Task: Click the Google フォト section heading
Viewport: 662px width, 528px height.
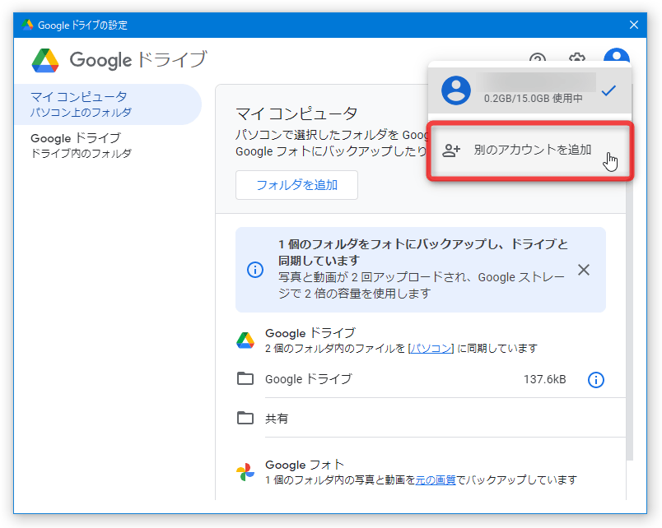Action: point(305,465)
